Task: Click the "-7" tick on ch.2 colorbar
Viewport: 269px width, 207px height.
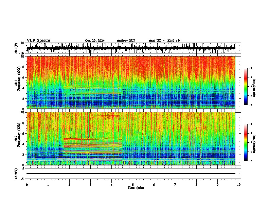Action: point(250,161)
